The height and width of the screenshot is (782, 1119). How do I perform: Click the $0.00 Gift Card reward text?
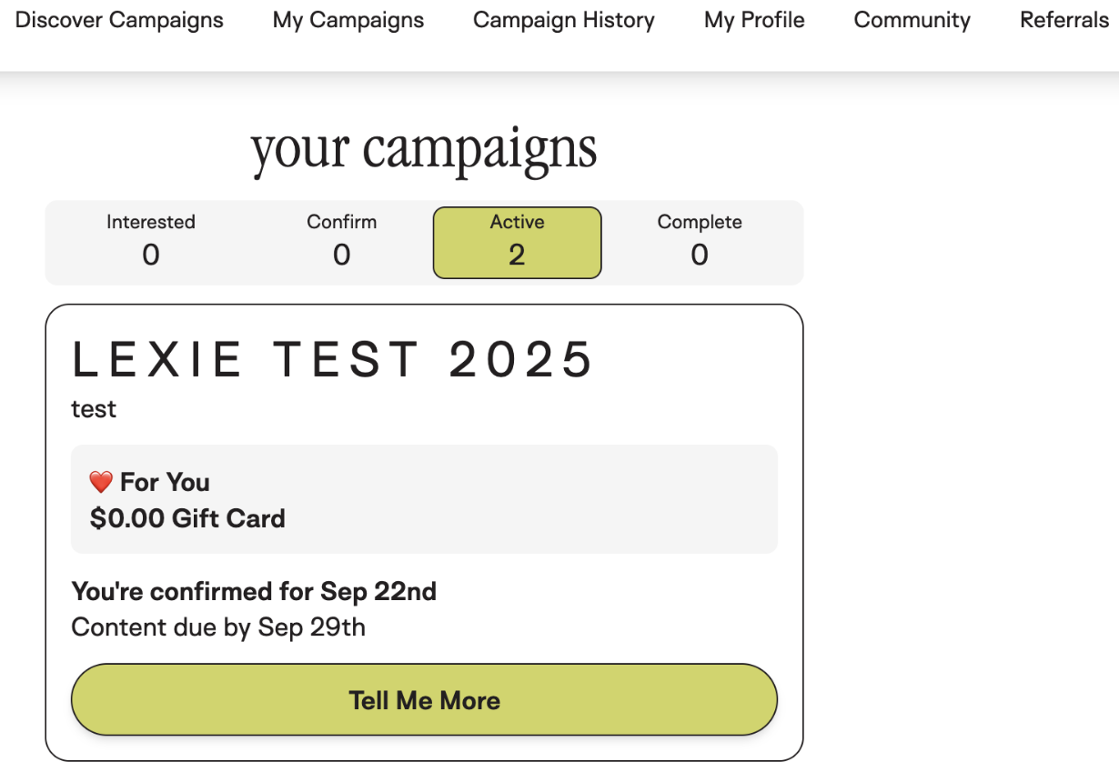[x=187, y=518]
